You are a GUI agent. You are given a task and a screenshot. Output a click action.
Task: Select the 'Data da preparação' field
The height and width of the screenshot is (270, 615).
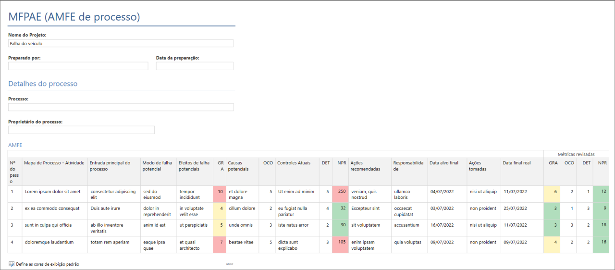coord(194,66)
